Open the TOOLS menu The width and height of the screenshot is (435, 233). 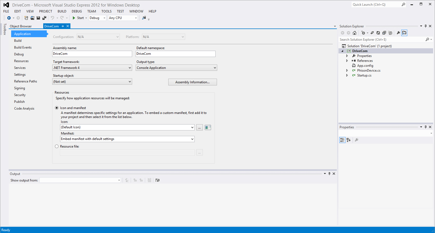[x=107, y=11]
